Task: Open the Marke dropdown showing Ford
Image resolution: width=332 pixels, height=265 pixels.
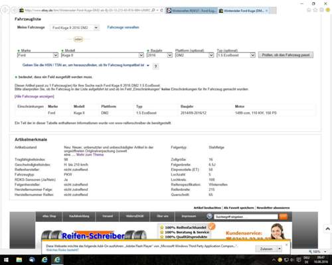Action: [x=38, y=55]
